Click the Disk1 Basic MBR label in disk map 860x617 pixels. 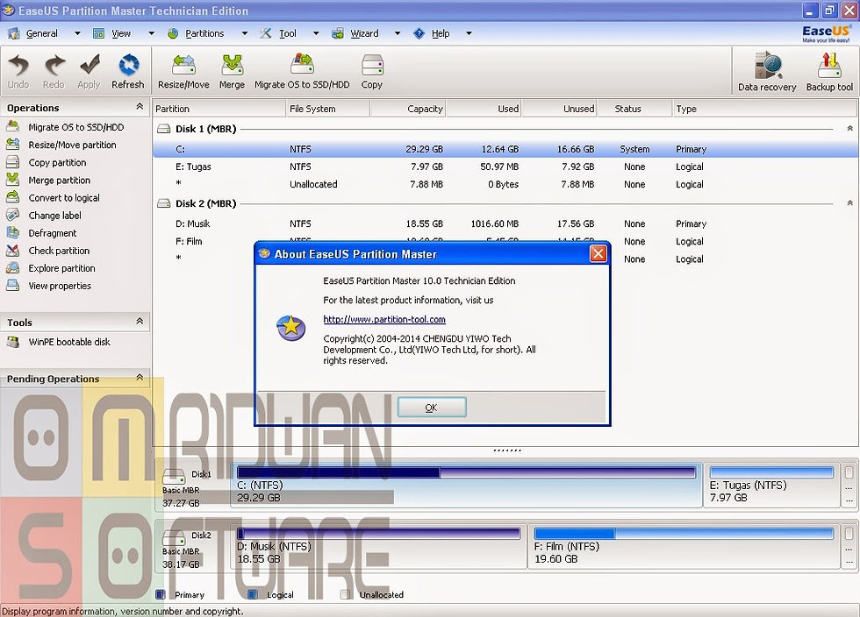coord(186,487)
